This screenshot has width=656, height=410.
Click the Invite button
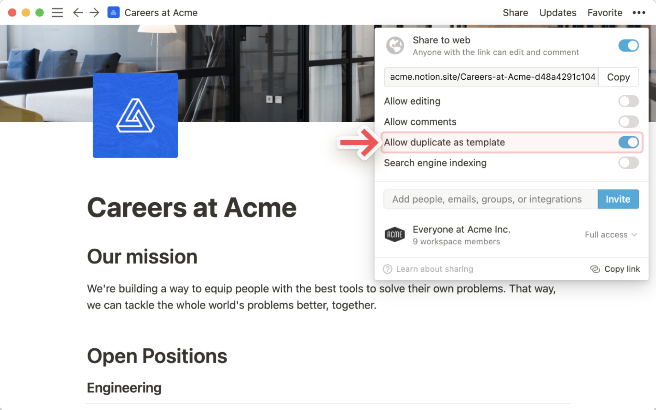coord(618,199)
